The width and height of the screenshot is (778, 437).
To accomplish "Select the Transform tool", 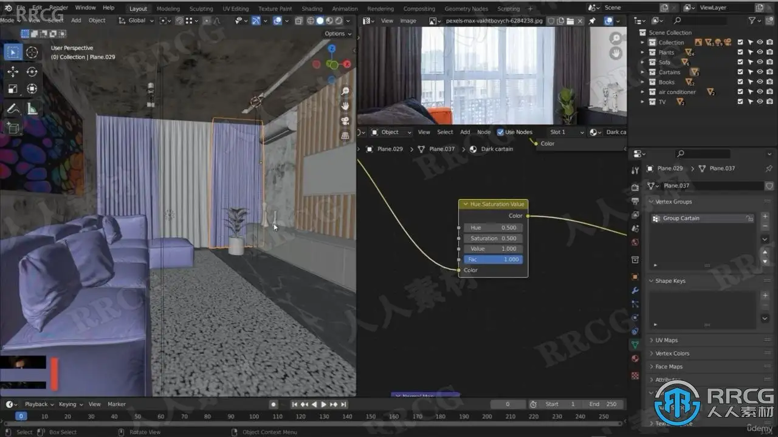I will pyautogui.click(x=32, y=89).
